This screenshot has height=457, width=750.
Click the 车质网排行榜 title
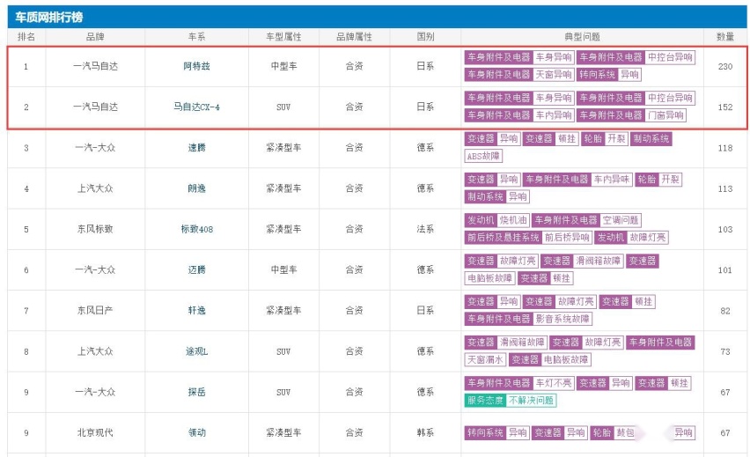tap(48, 18)
